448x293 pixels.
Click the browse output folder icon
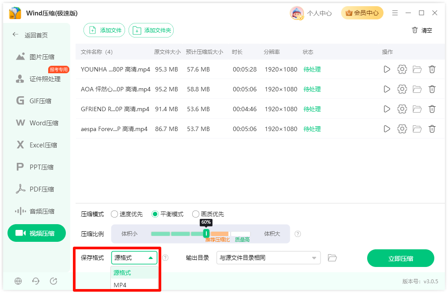point(332,258)
